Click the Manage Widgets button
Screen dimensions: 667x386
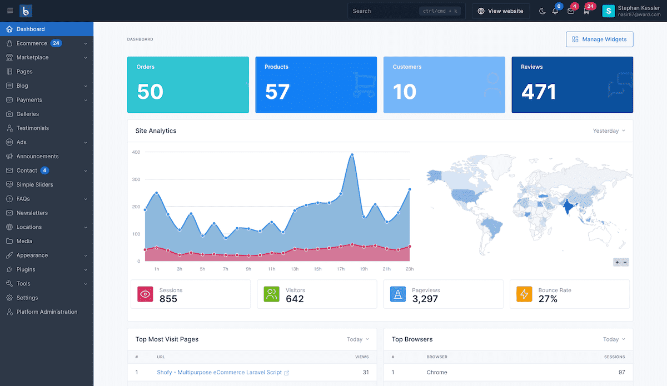pyautogui.click(x=599, y=39)
